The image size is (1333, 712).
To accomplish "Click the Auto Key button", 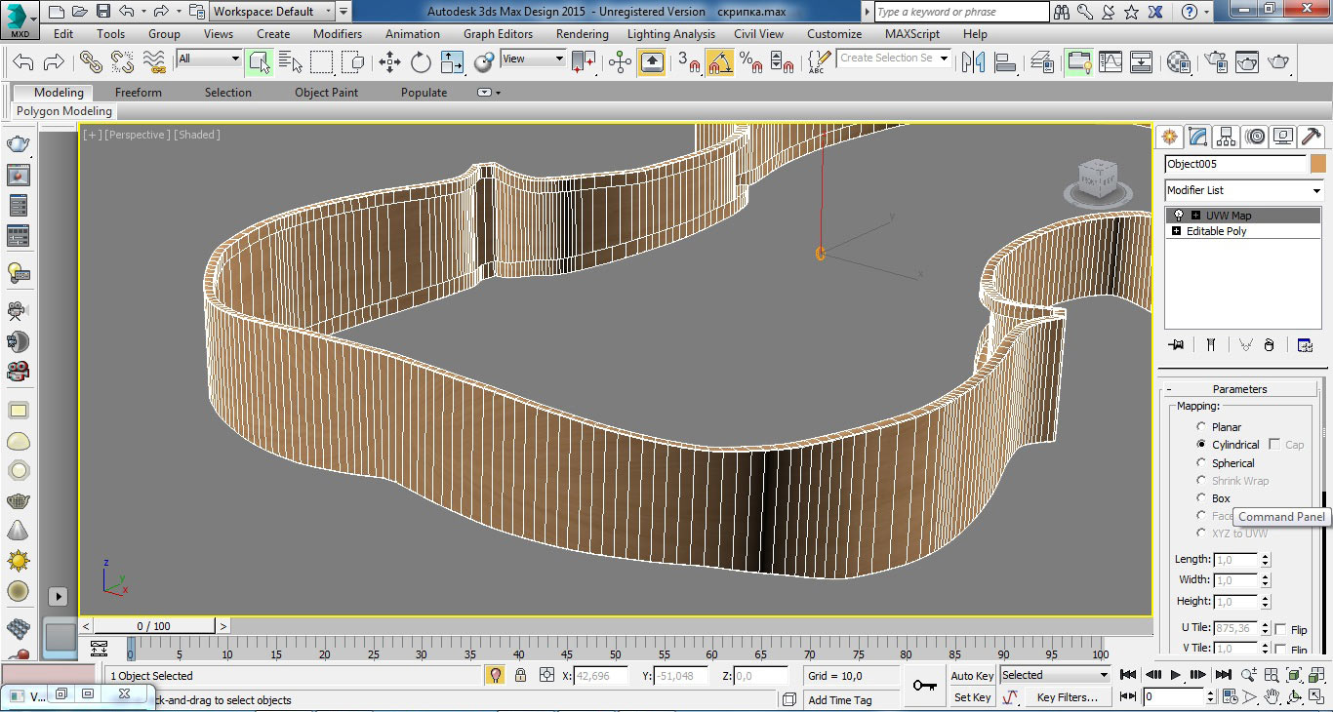I will click(x=972, y=676).
